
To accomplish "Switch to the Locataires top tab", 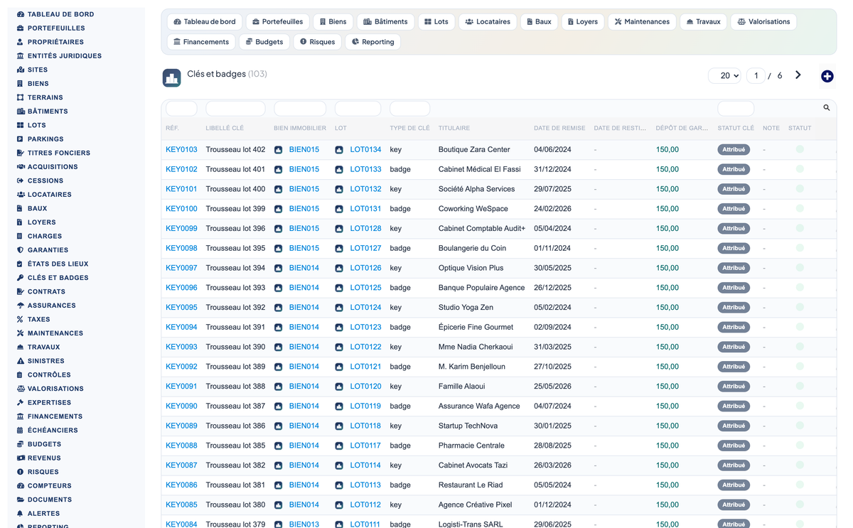I will [x=488, y=22].
